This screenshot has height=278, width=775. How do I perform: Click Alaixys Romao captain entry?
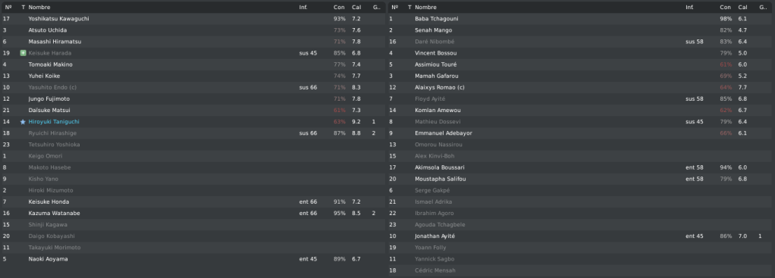[439, 87]
